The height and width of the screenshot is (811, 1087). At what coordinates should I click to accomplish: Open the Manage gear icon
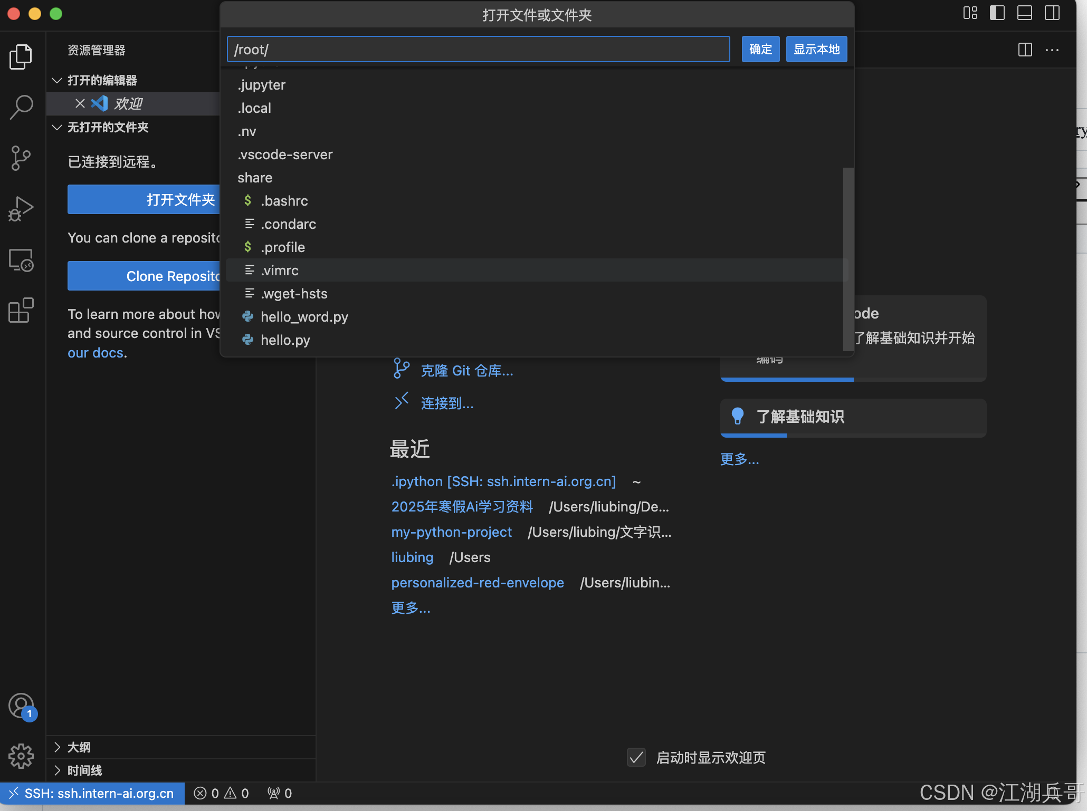point(21,756)
